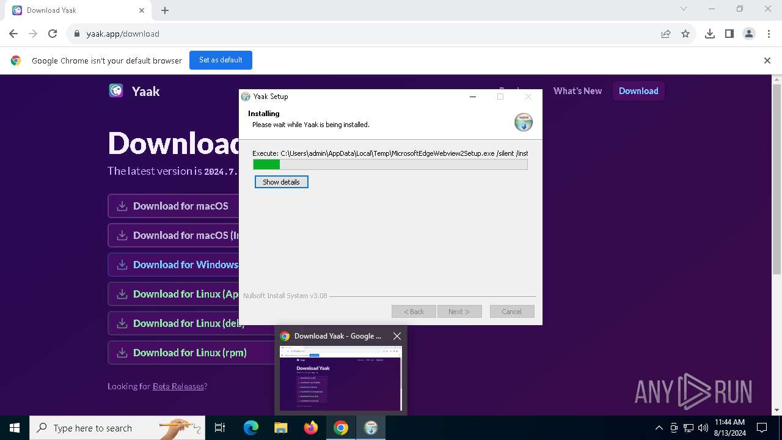Viewport: 782px width, 440px height.
Task: Click the address bar URL
Action: (123, 34)
